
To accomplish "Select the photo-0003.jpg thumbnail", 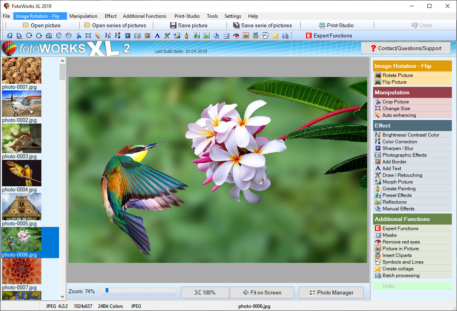I will point(22,139).
